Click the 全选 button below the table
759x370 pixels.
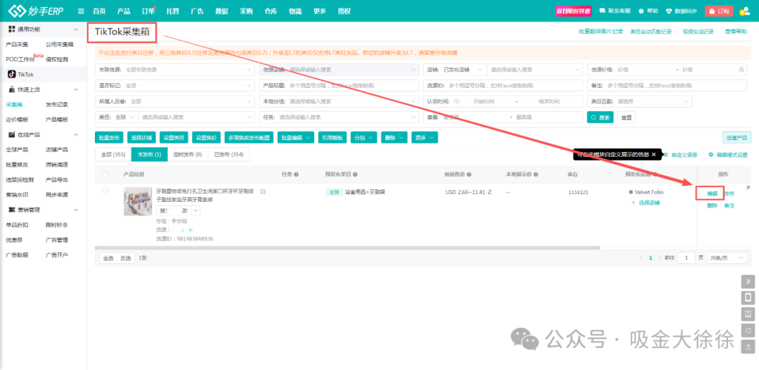coord(108,258)
